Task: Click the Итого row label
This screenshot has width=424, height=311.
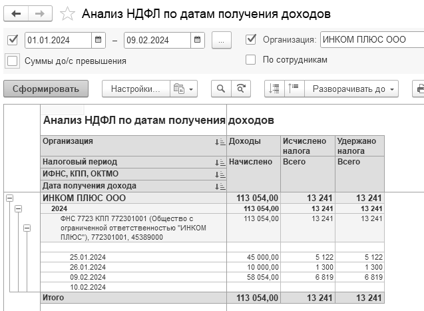Action: (53, 298)
